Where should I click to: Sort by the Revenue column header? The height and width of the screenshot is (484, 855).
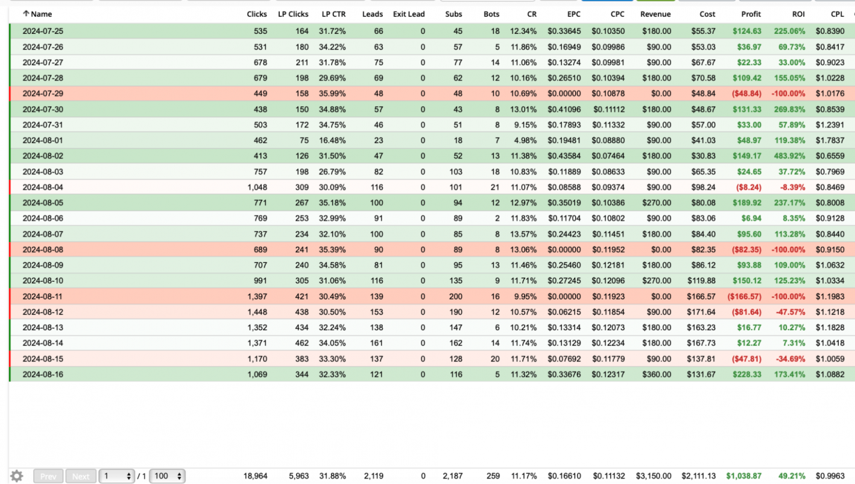click(655, 14)
